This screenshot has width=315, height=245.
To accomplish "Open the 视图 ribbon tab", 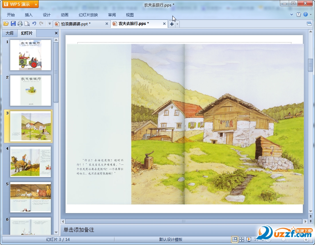I will [130, 15].
